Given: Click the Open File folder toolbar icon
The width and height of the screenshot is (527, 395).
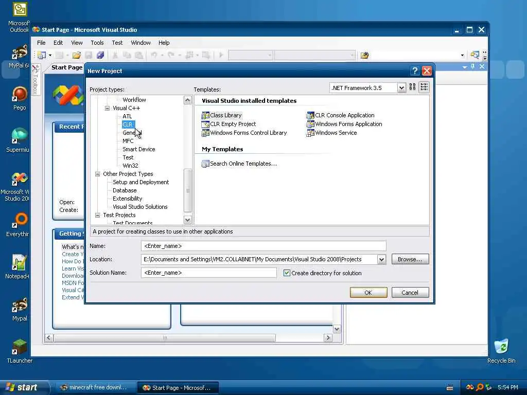Looking at the screenshot, I should [x=77, y=55].
